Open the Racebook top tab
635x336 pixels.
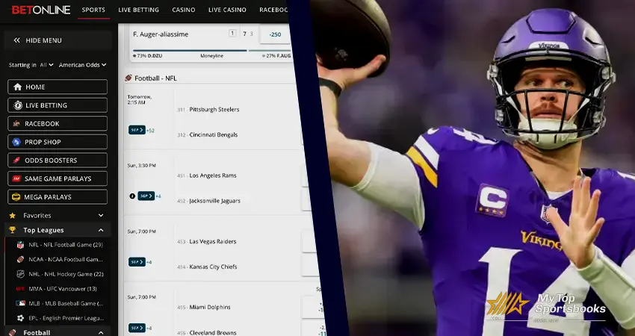(273, 10)
